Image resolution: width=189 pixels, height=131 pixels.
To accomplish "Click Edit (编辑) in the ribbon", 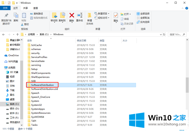I will [125, 19].
